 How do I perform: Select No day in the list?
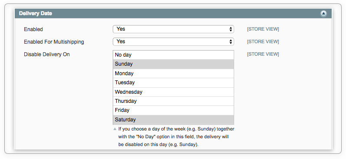tap(173, 55)
